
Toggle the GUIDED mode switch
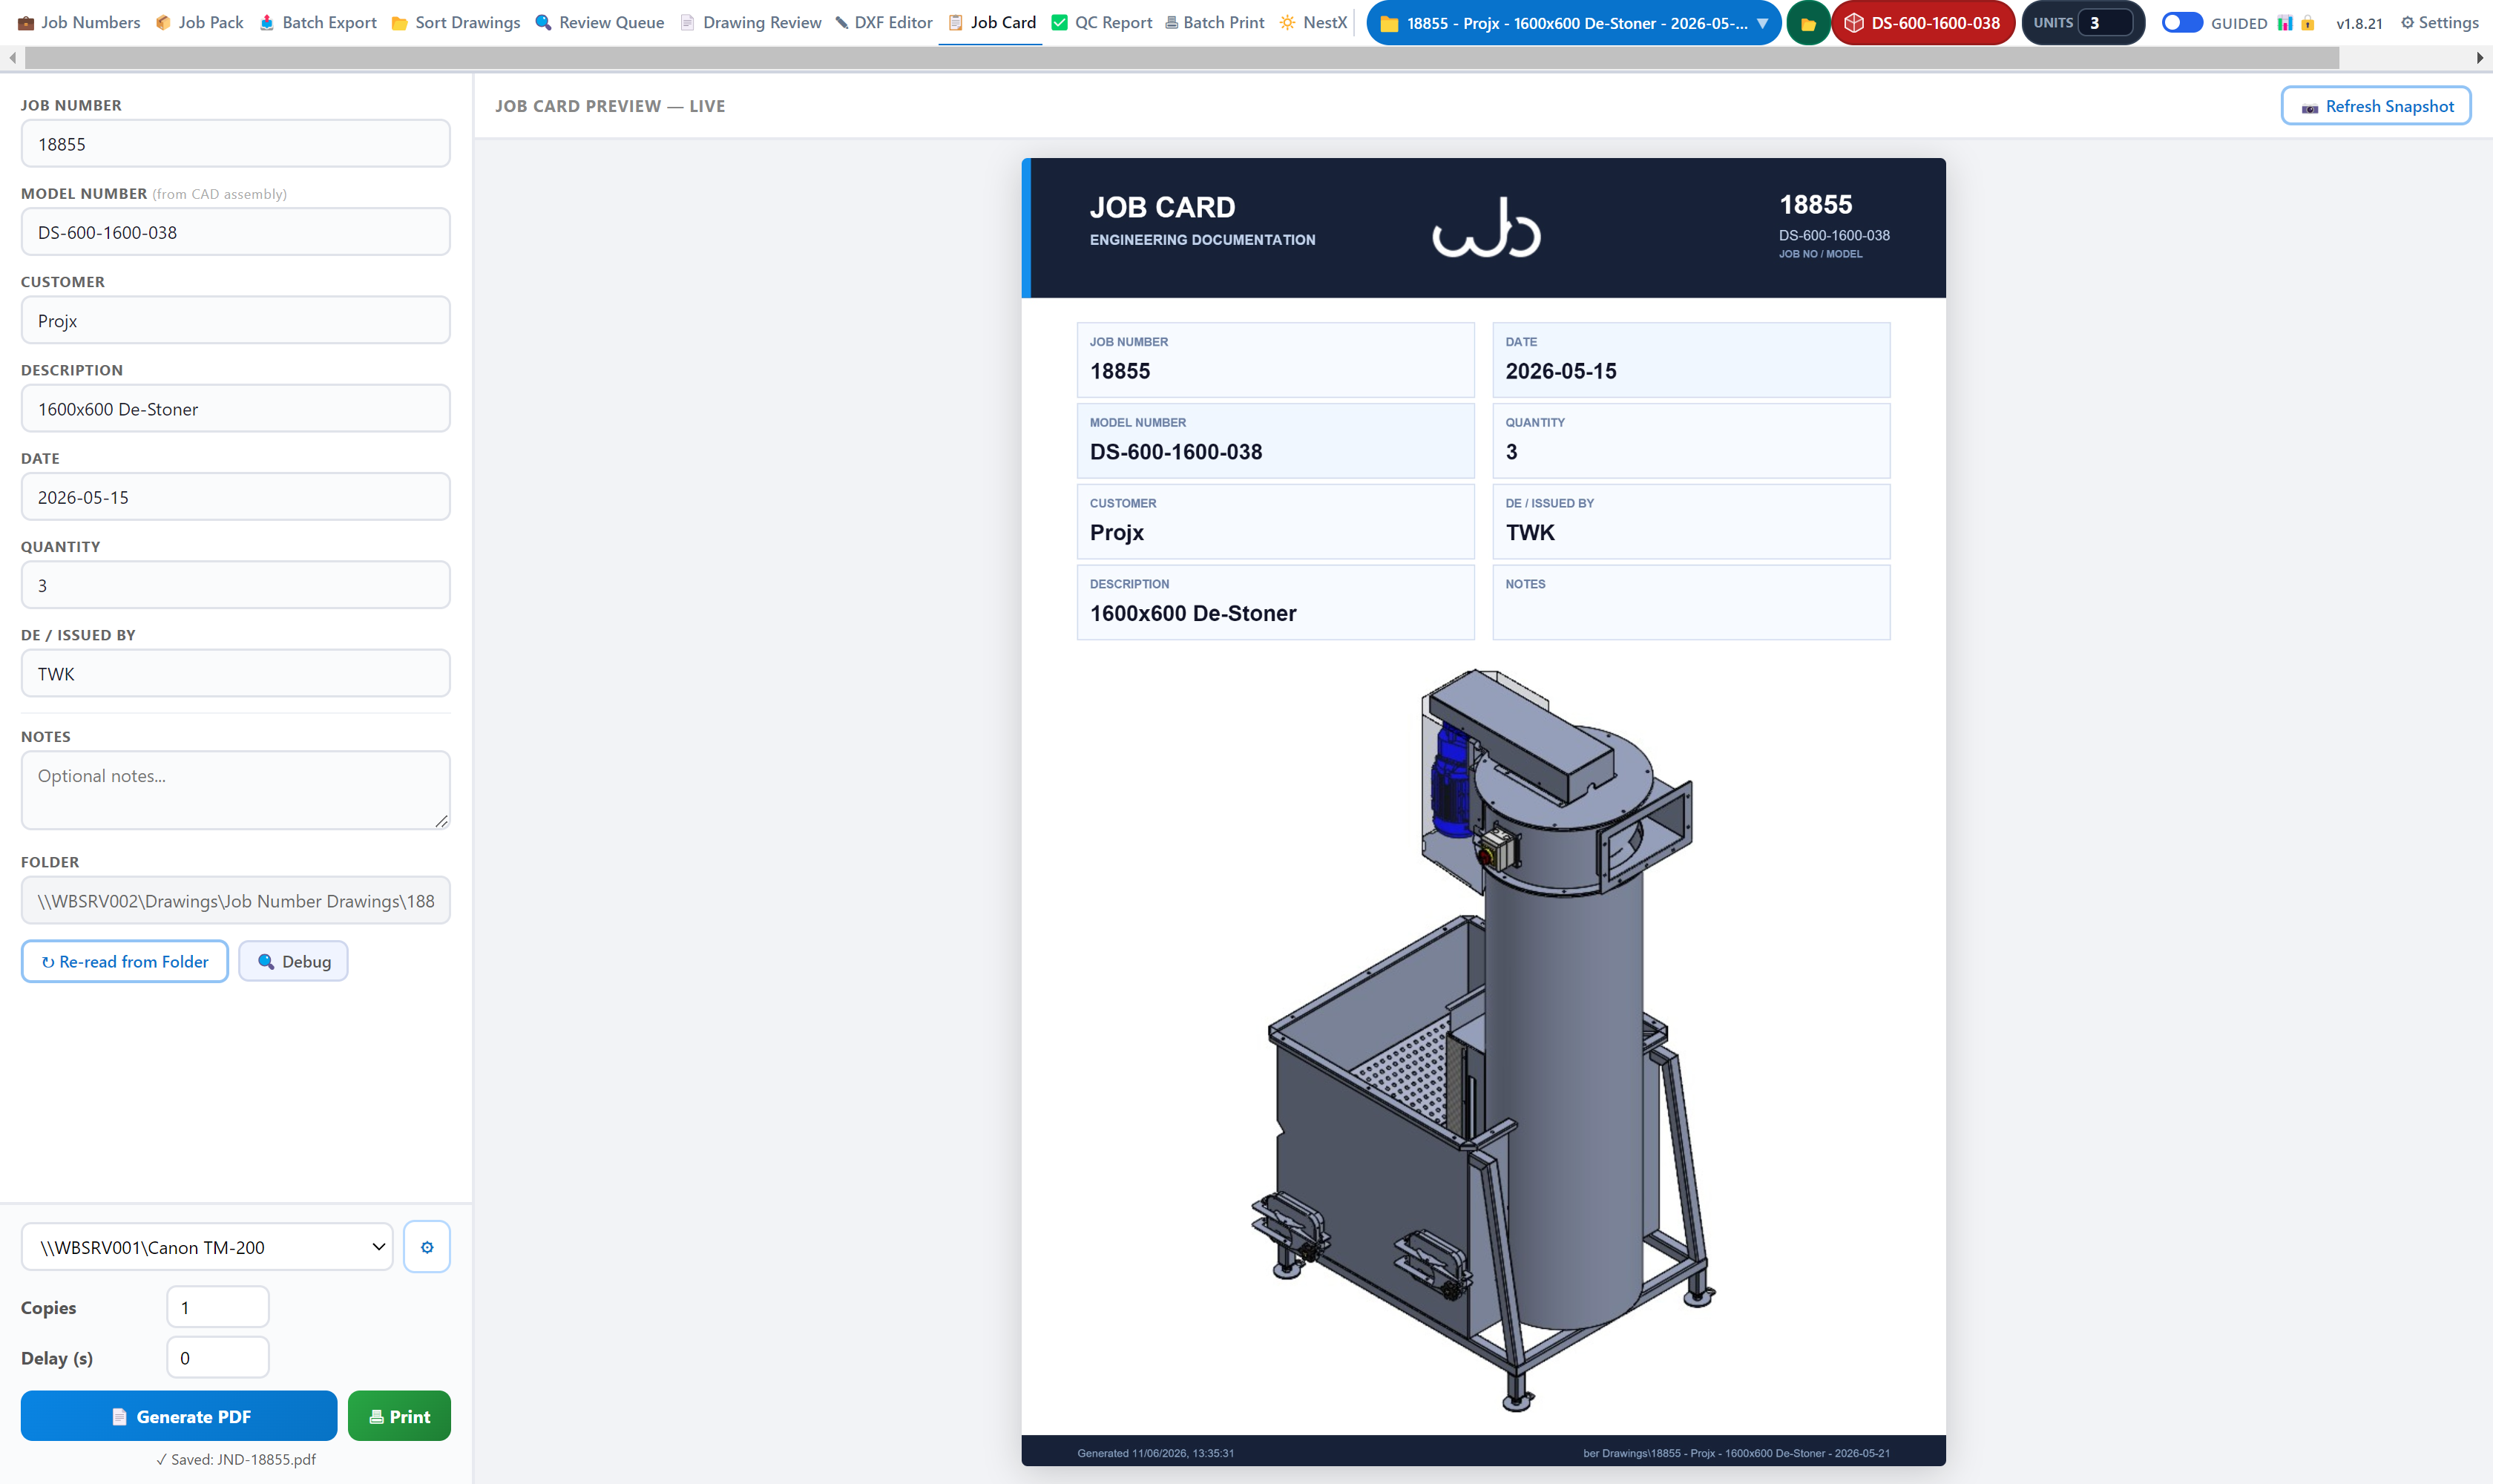click(2181, 22)
